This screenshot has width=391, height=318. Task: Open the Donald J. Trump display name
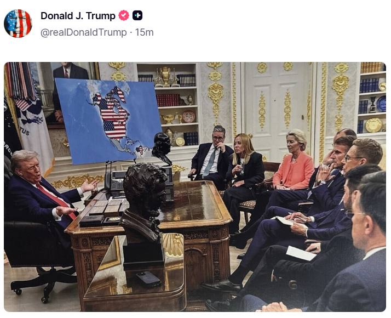click(78, 16)
